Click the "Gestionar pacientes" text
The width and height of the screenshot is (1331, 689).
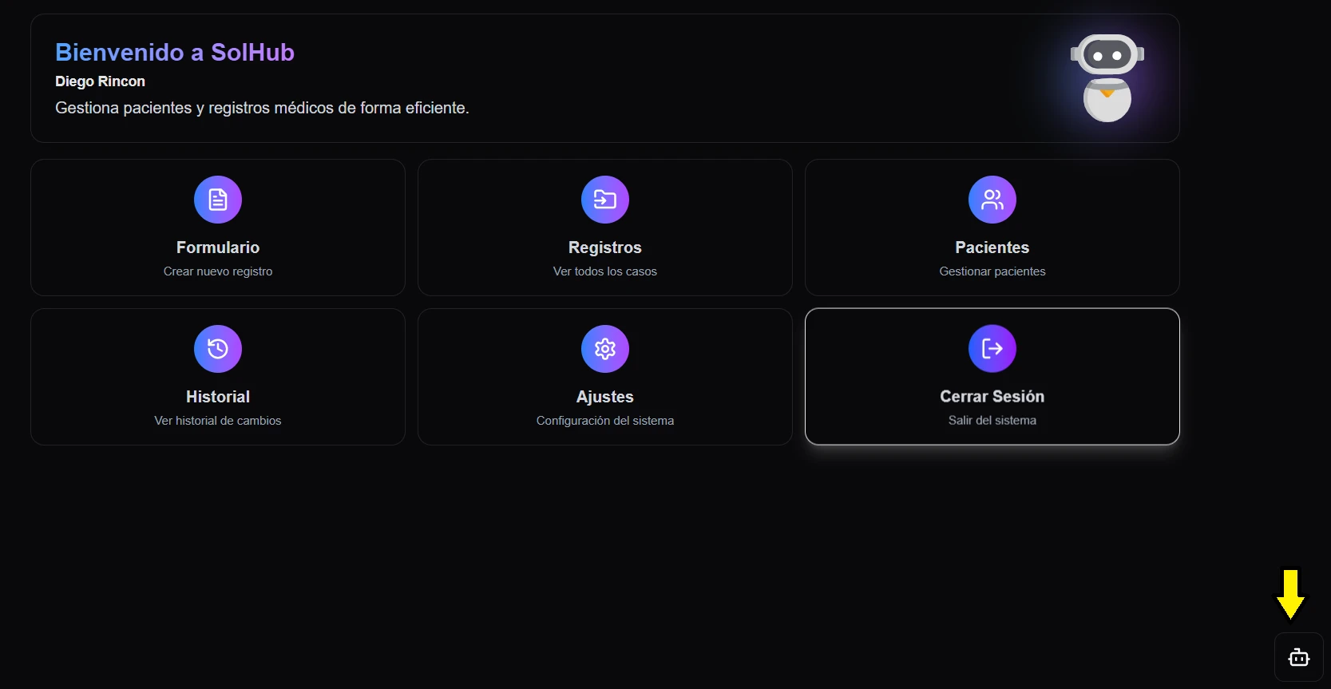(x=992, y=271)
